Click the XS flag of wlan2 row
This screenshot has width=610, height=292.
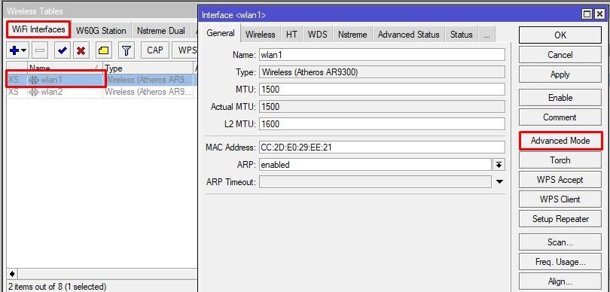pos(14,92)
